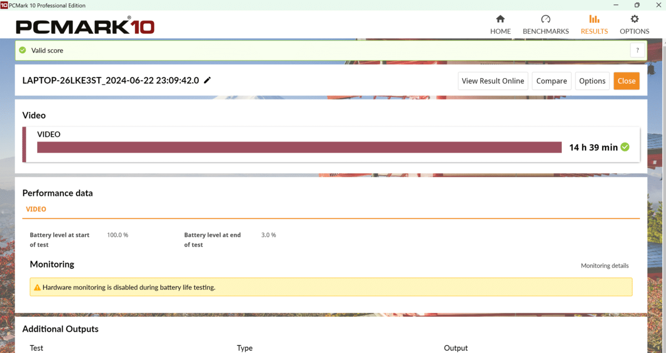
Task: Click 'Battery level at start of test' label
Action: (x=59, y=240)
